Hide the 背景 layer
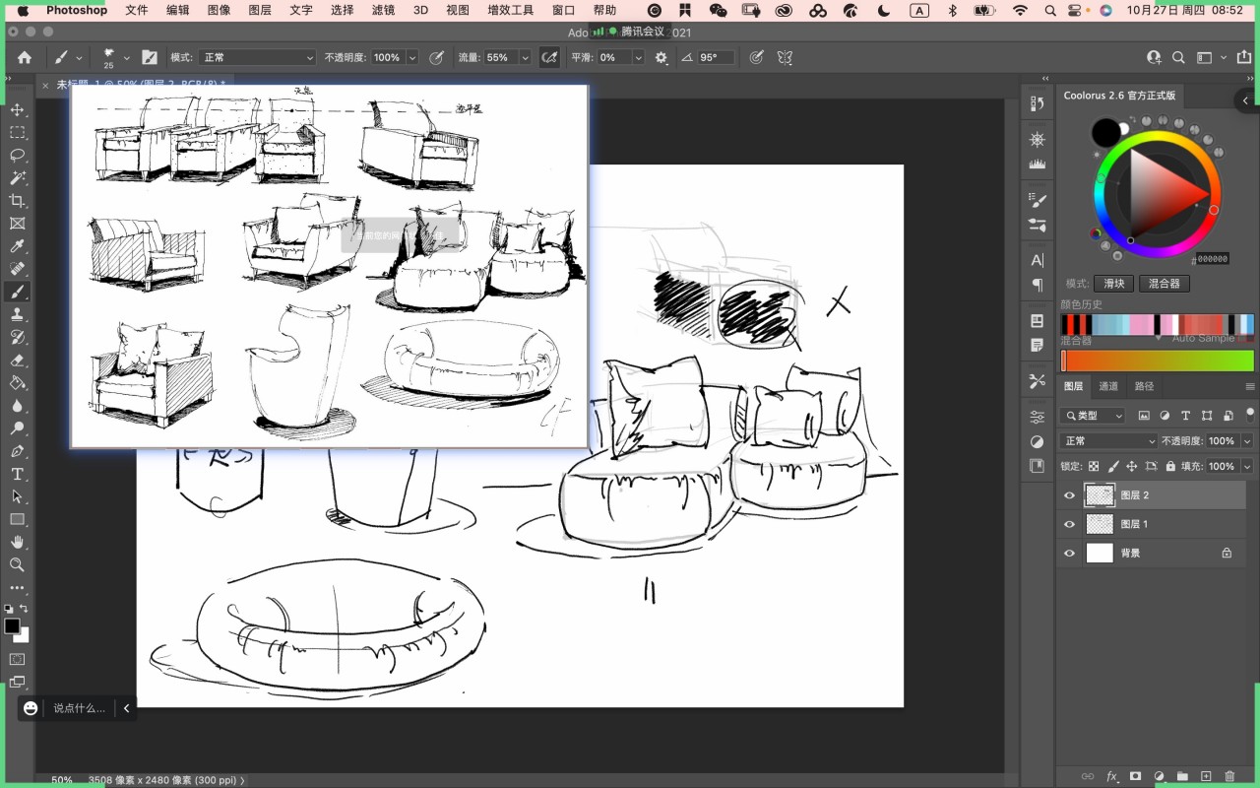Viewport: 1260px width, 788px height. tap(1069, 554)
